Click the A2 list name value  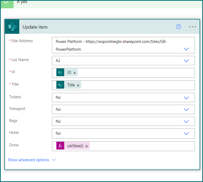coord(58,61)
